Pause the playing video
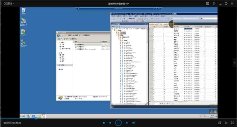Image resolution: width=237 pixels, height=127 pixels. [118, 123]
